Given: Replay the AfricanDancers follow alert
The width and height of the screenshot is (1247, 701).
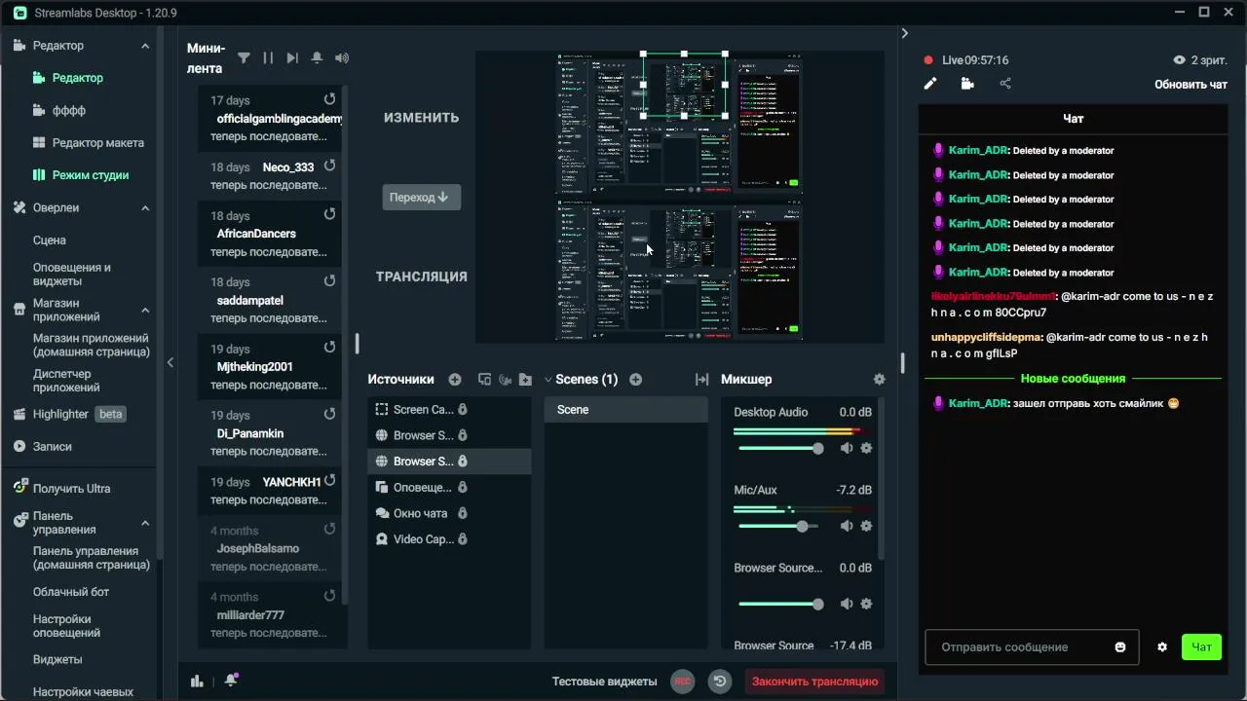Looking at the screenshot, I should (329, 214).
